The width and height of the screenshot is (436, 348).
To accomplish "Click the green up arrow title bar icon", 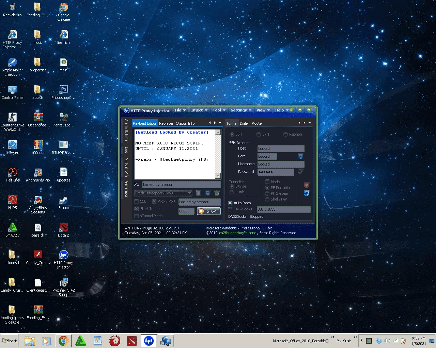I will point(300,110).
